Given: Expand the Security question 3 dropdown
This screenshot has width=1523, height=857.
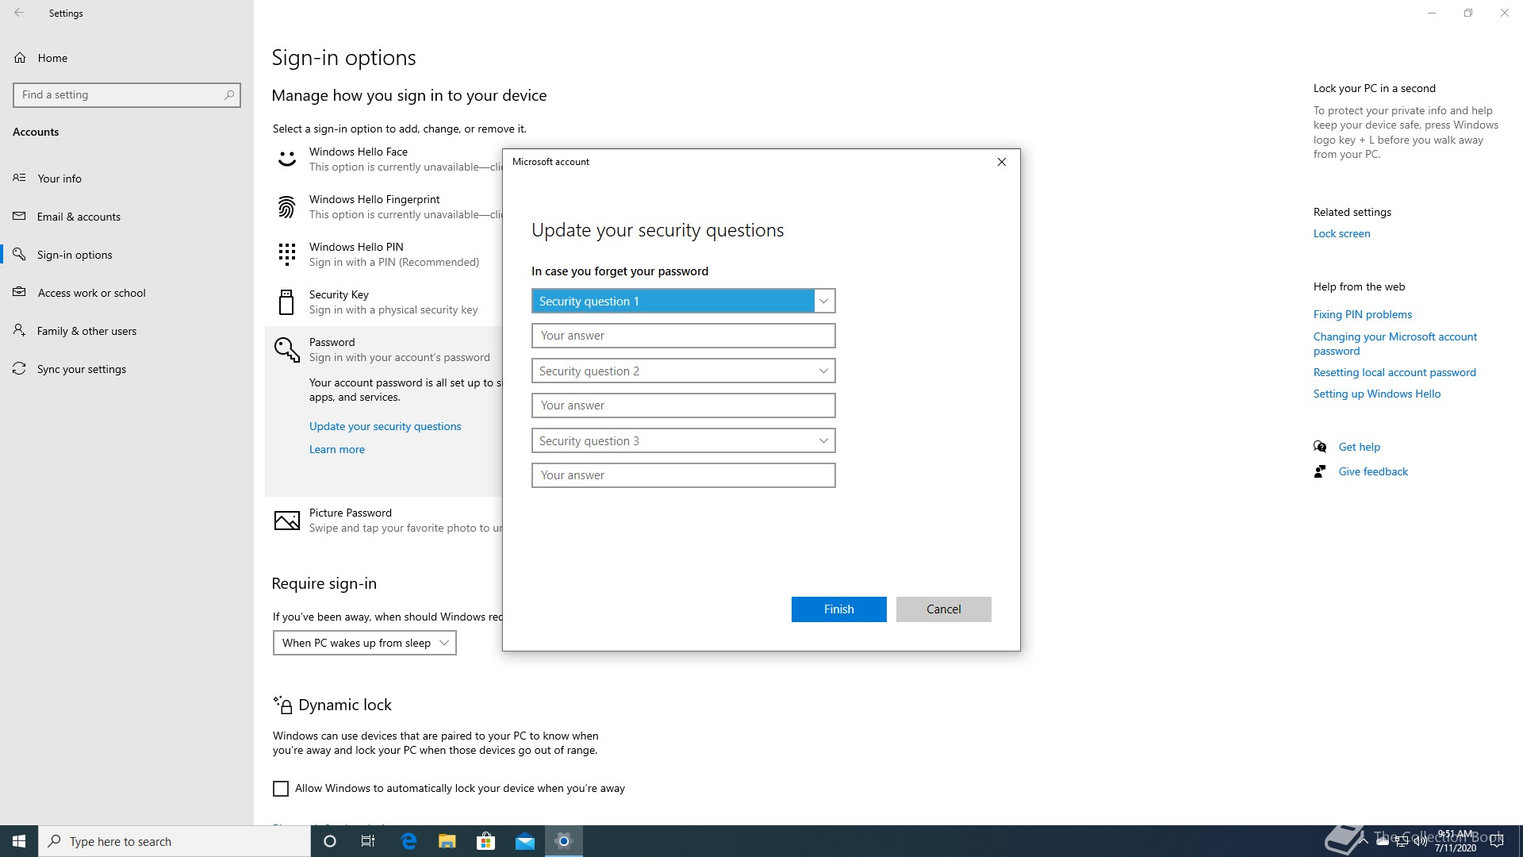Looking at the screenshot, I should tap(683, 440).
